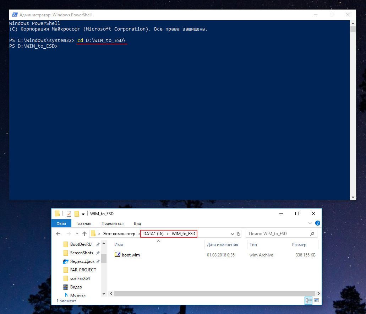Viewport: 366px width, 314px height.
Task: Click the BootDevRU folder icon
Action: click(x=66, y=244)
